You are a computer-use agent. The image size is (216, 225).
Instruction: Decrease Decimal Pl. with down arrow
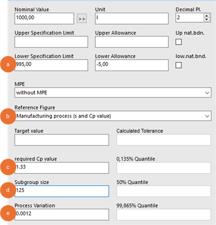207,19
